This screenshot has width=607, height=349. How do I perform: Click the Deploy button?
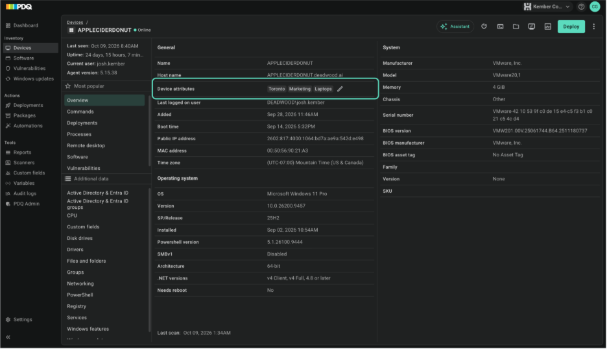571,27
